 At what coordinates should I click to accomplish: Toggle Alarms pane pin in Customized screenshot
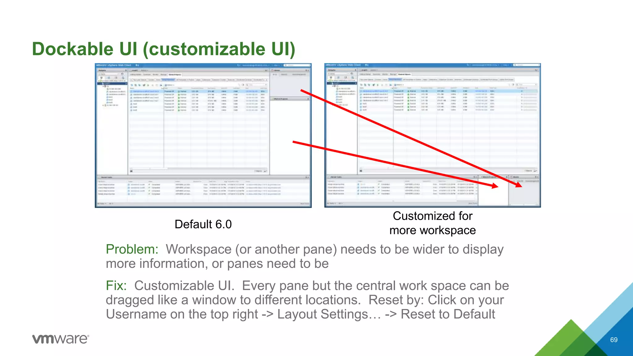pyautogui.click(x=536, y=177)
